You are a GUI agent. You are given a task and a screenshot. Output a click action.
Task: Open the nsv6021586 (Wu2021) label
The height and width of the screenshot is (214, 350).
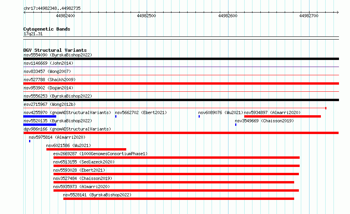coord(68,145)
